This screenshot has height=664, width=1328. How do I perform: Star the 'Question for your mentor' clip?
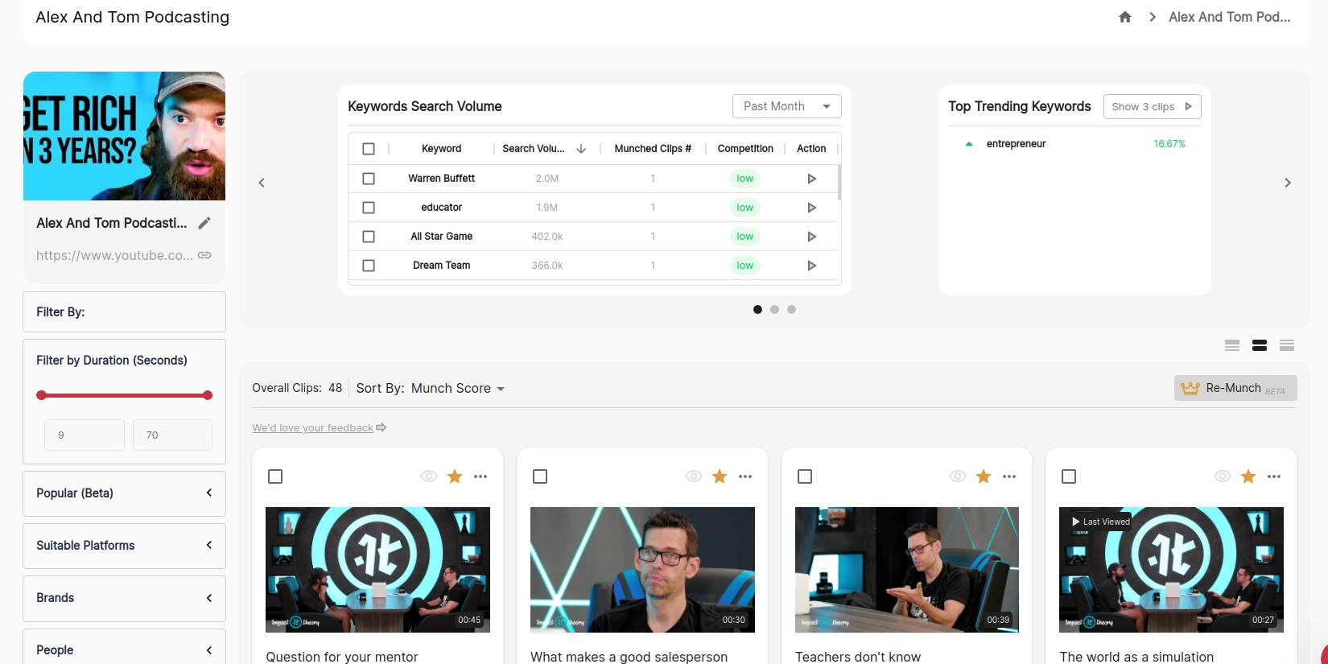pyautogui.click(x=455, y=476)
